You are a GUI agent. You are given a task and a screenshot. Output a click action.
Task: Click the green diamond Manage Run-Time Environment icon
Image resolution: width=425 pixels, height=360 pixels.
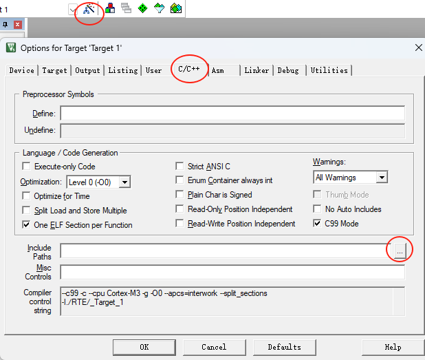pos(142,8)
